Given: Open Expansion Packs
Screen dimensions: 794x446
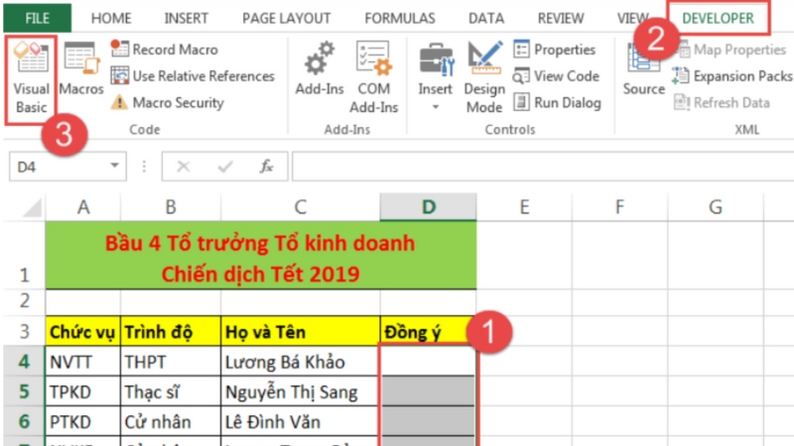Looking at the screenshot, I should [x=732, y=76].
